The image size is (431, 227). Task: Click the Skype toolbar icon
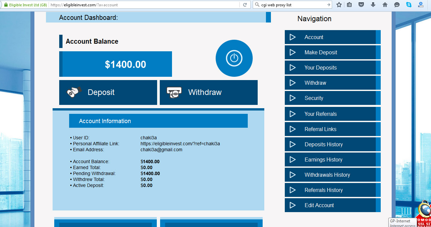409,5
